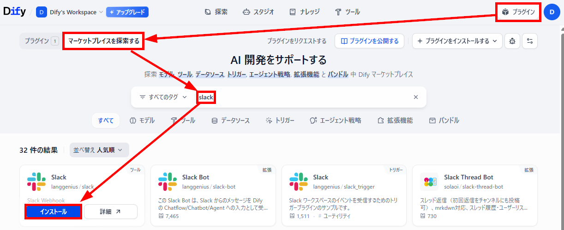Open the ナレッジ knowledge menu

click(305, 12)
